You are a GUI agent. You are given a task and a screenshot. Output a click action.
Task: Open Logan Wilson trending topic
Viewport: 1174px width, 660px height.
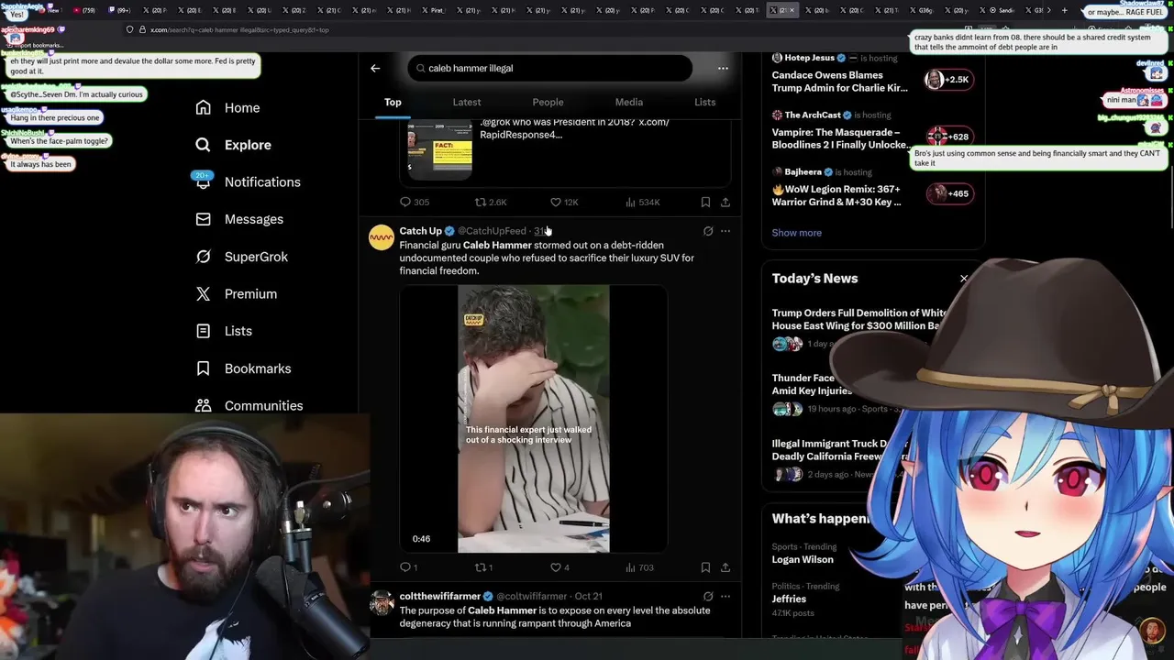(803, 559)
